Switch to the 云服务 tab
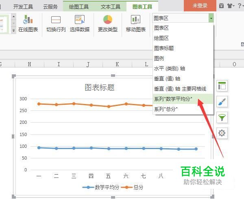This screenshot has height=199, width=244. point(50,6)
